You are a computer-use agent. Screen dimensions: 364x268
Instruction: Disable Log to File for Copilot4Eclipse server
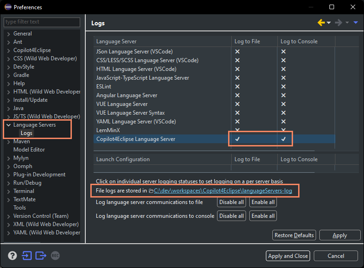point(237,139)
